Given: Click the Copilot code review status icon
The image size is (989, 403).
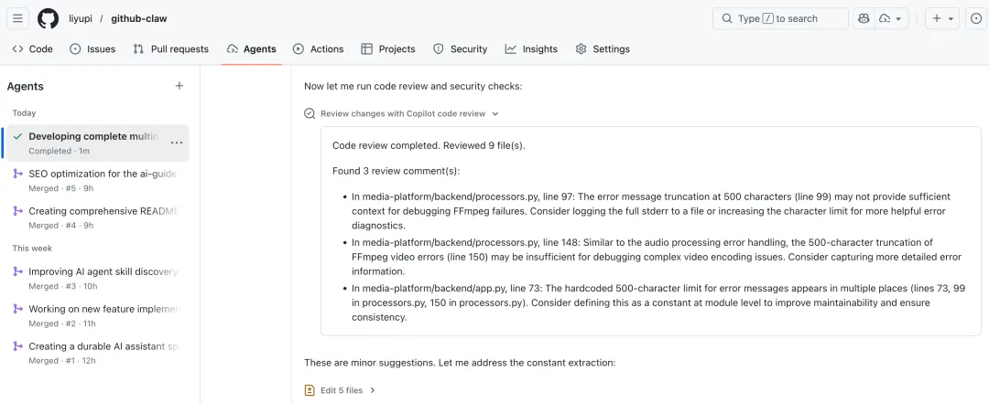Looking at the screenshot, I should point(310,114).
